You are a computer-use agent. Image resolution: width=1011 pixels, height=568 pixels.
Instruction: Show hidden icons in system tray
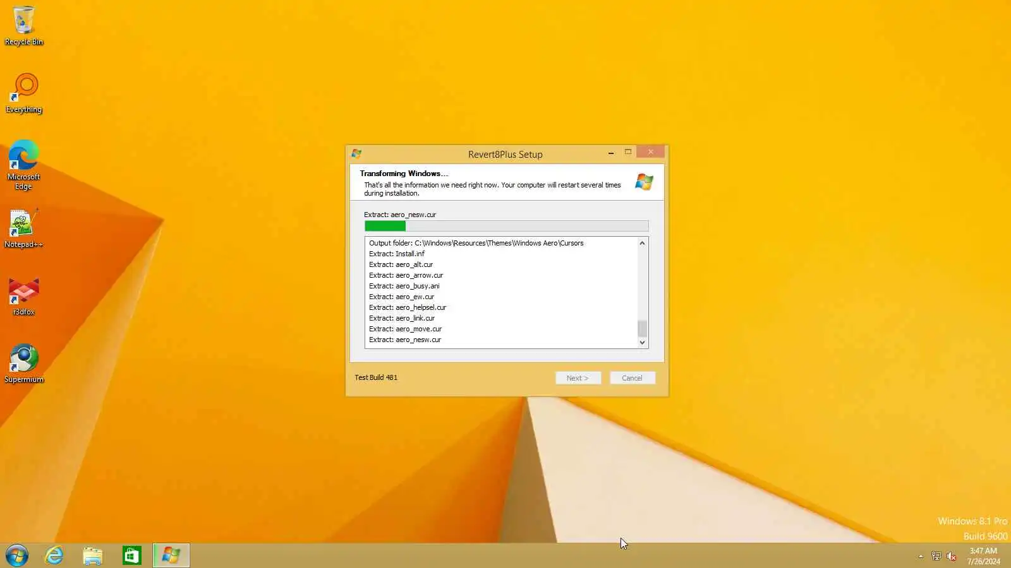(921, 556)
